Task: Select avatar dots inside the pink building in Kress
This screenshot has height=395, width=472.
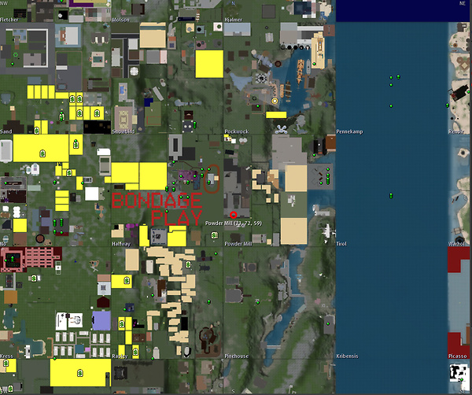Action: [13, 258]
